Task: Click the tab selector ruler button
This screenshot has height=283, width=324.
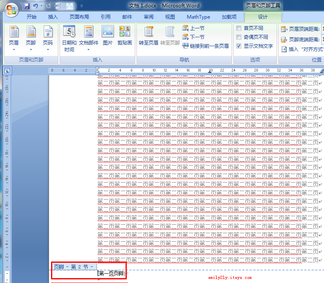Action: [x=7, y=71]
